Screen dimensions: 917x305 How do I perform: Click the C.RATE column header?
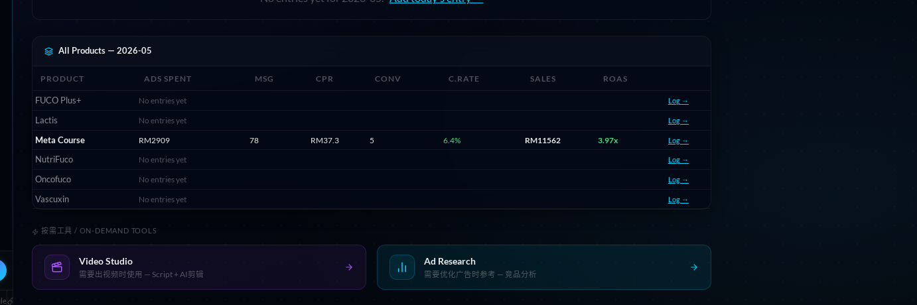coord(464,79)
